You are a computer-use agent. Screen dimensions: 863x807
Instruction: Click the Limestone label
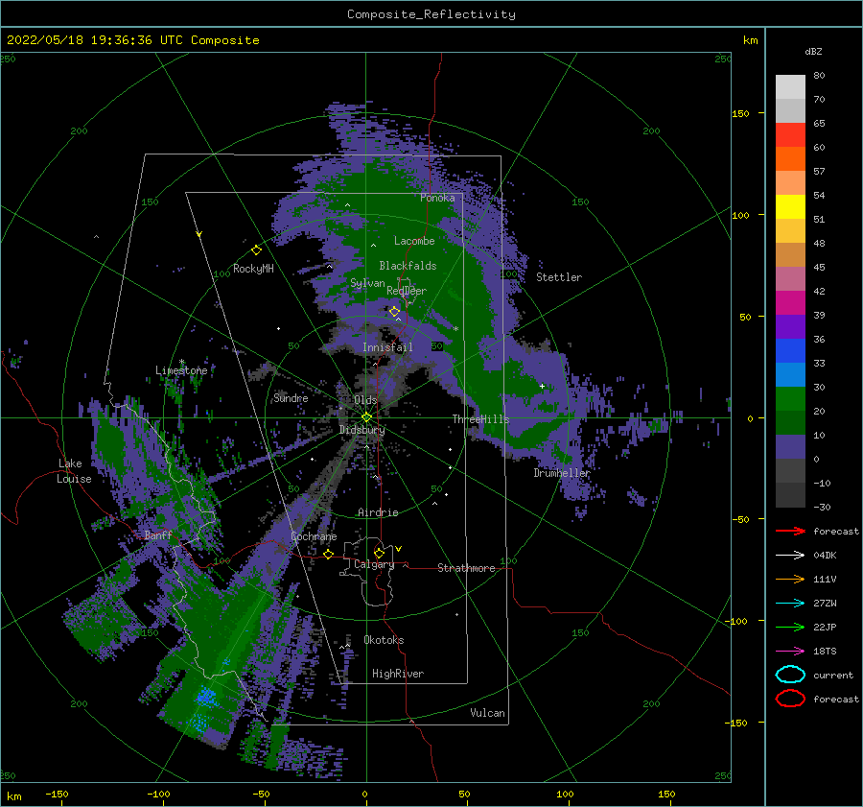pos(181,370)
